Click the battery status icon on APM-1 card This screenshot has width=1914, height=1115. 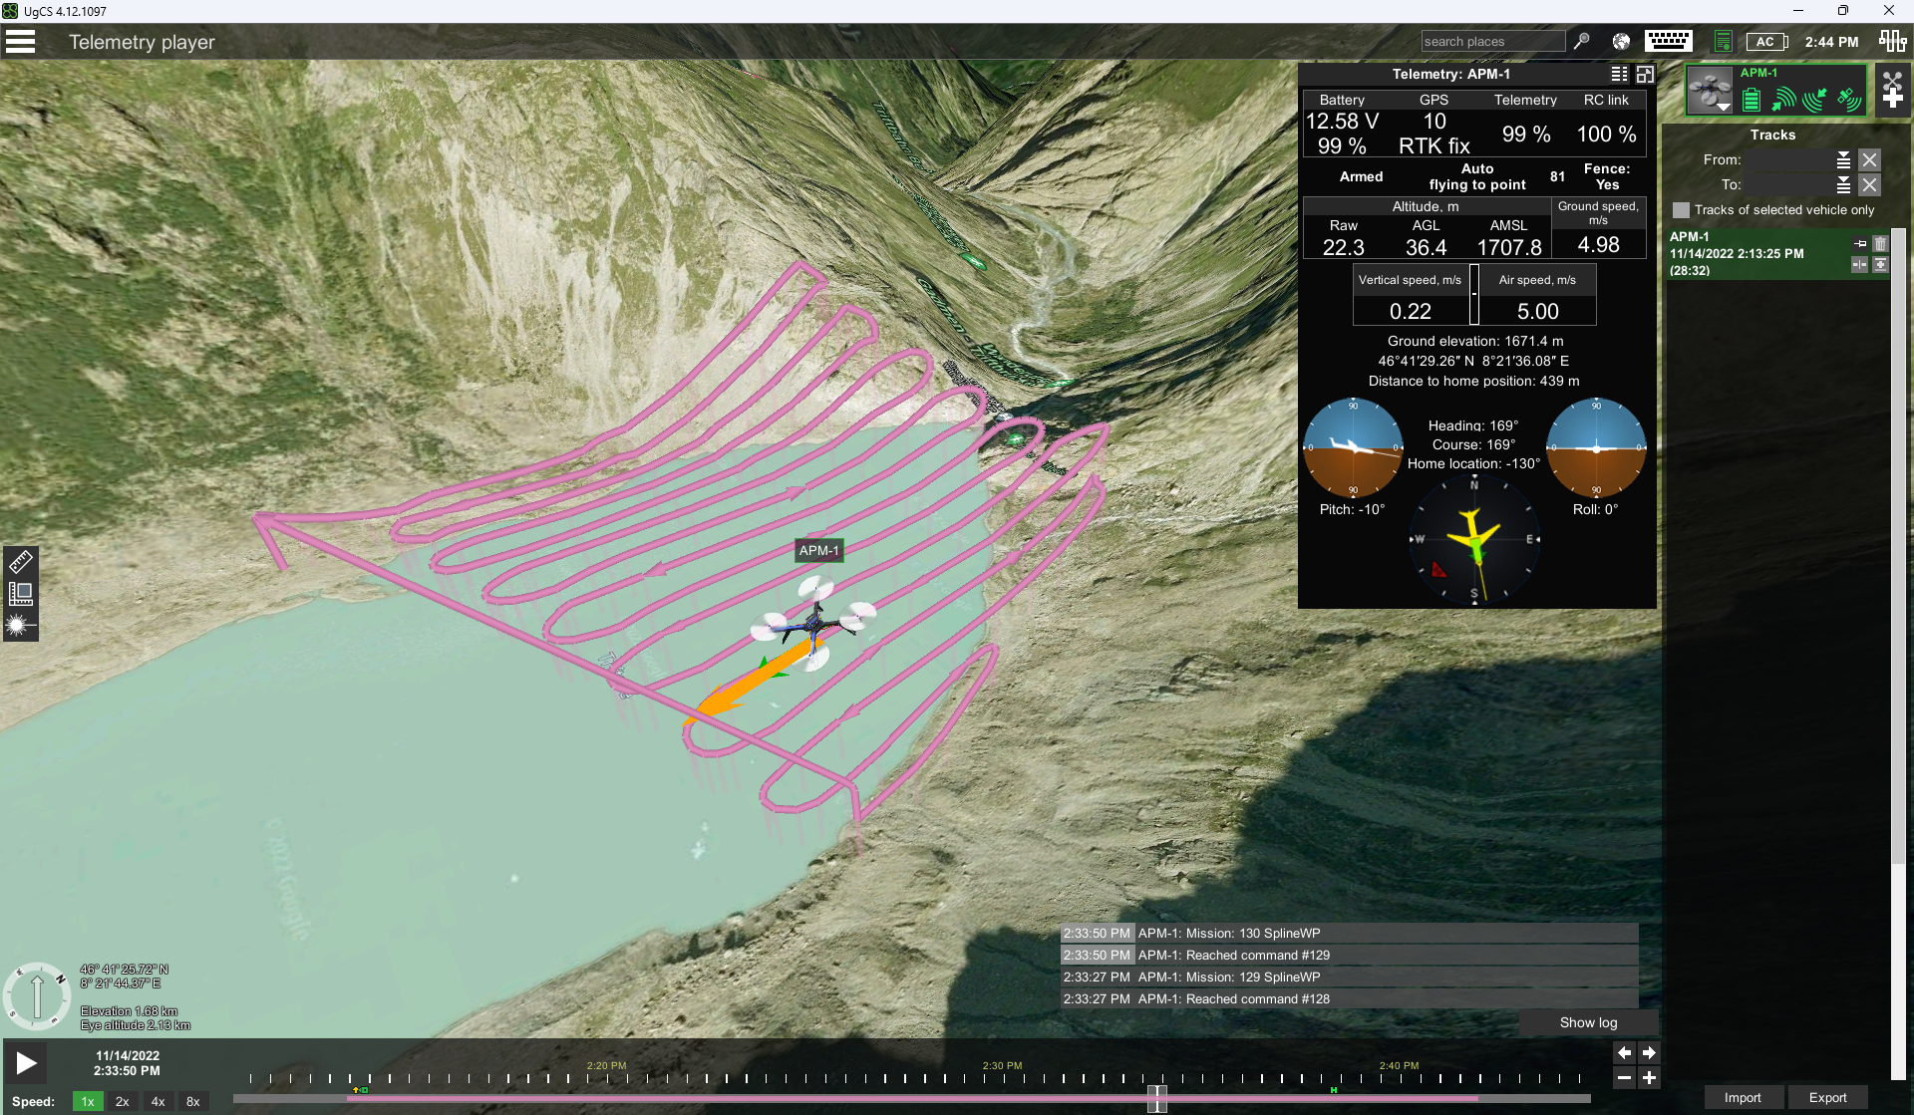click(x=1750, y=99)
